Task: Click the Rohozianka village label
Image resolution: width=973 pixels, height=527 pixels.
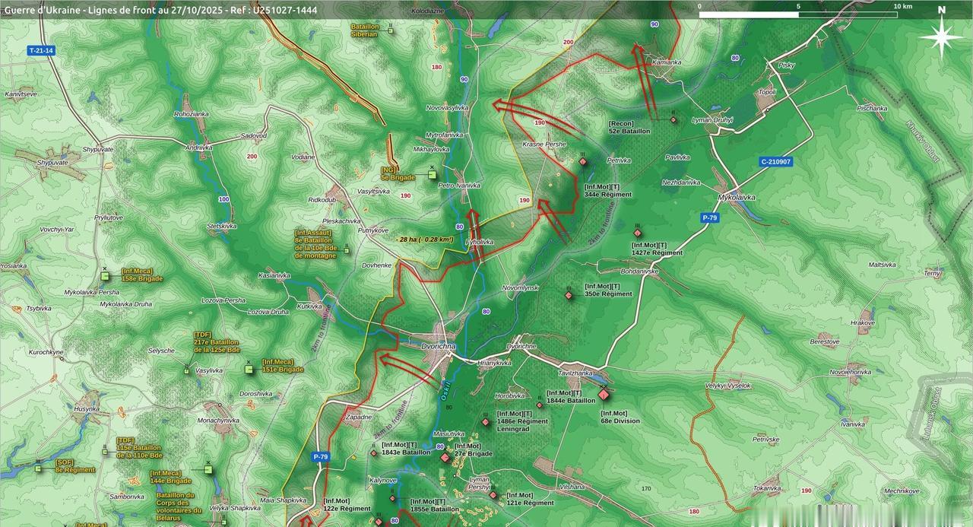Action: 191,113
